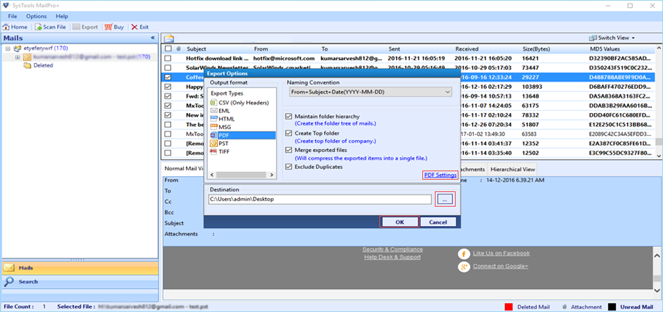Open the Options menu
This screenshot has height=312, width=663.
(x=36, y=16)
